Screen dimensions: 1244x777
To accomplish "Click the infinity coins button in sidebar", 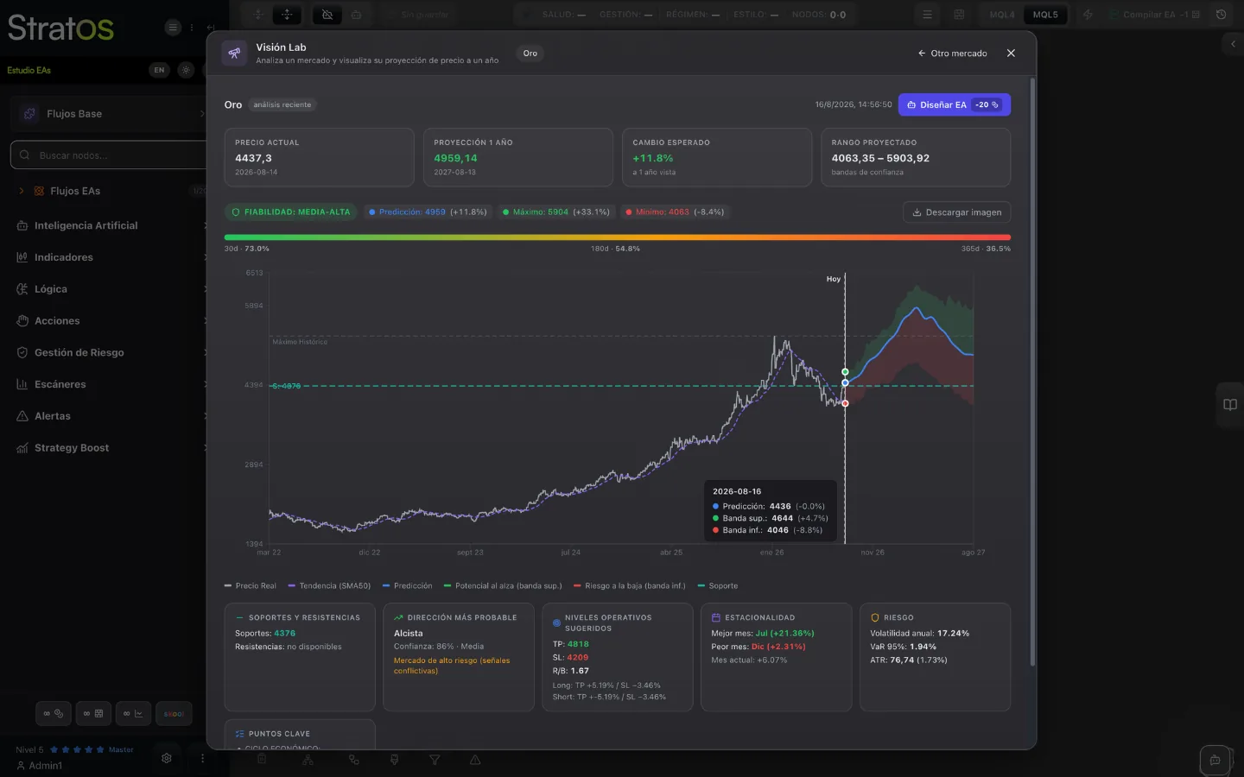I will click(x=54, y=713).
